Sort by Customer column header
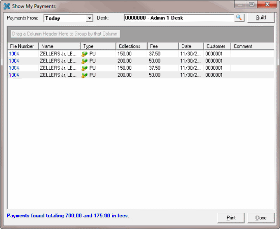The height and width of the screenshot is (229, 280). [x=217, y=46]
